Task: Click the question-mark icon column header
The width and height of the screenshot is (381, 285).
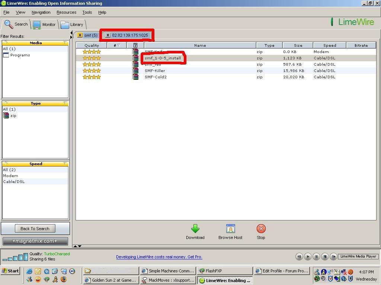Action: (x=135, y=45)
